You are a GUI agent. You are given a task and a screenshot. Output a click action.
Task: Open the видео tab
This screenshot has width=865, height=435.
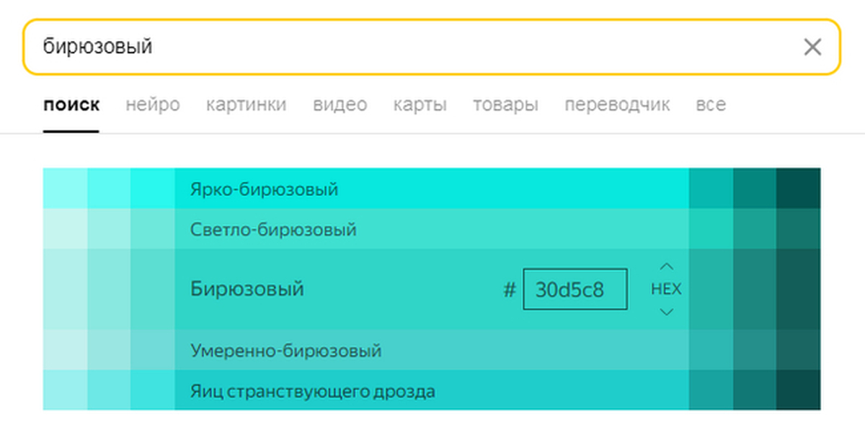click(x=340, y=105)
